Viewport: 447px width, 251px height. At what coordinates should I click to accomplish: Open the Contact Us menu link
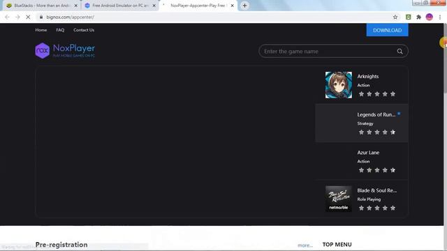[84, 30]
